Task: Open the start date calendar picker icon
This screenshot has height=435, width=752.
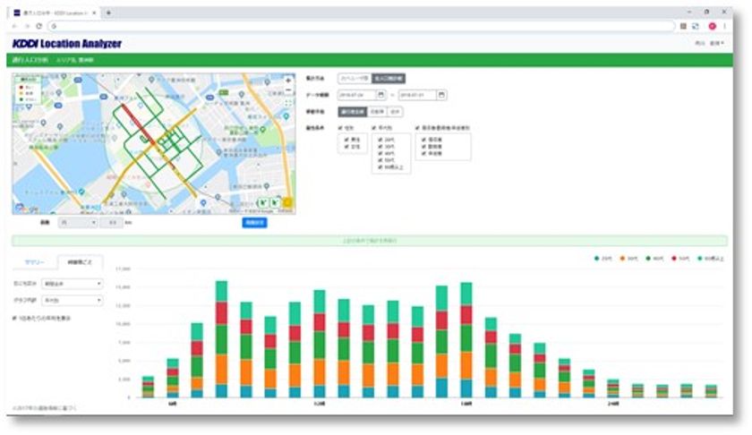Action: 380,95
